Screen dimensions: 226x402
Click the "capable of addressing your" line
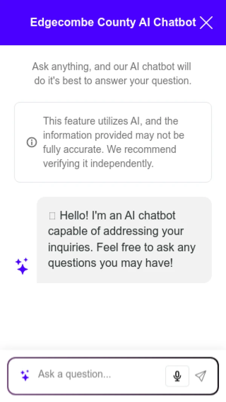pos(116,231)
